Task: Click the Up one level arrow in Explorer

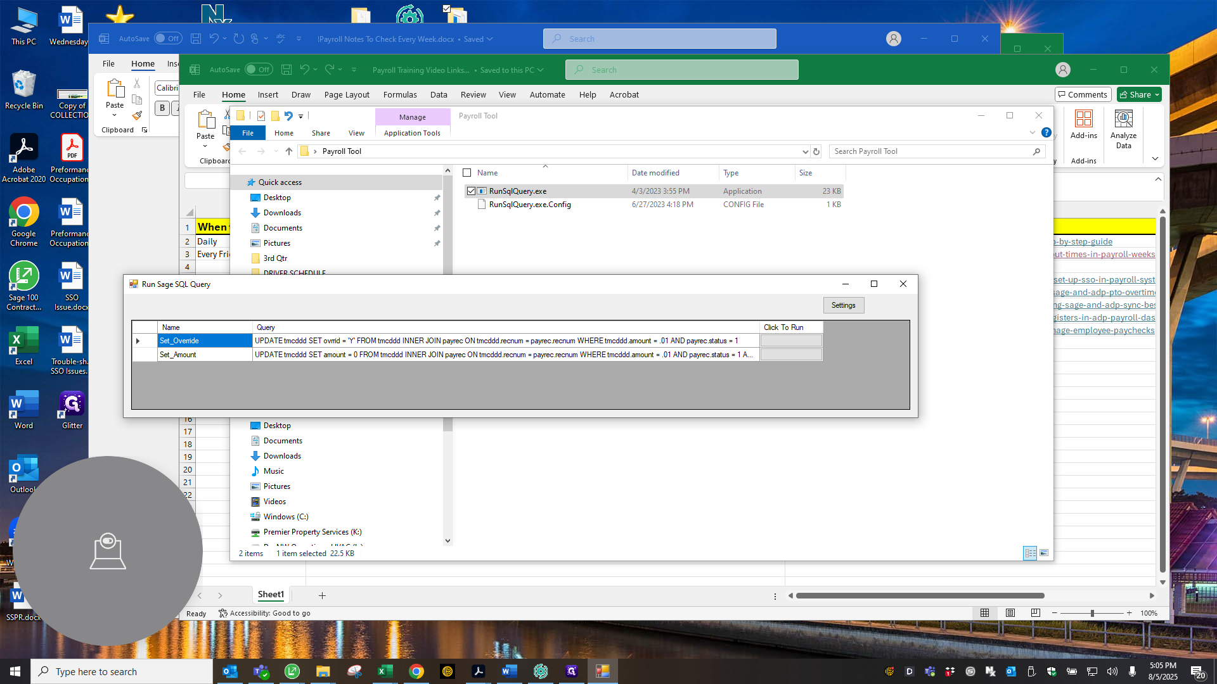Action: 289,151
